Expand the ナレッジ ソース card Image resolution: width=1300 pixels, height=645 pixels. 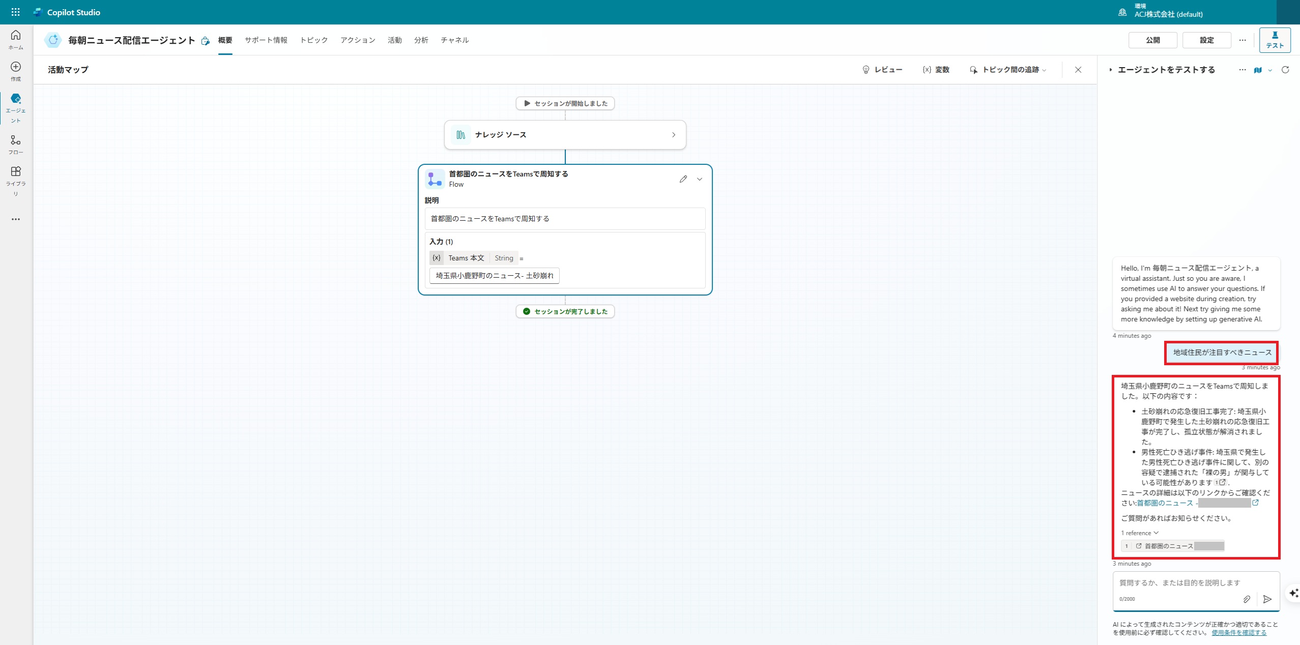click(x=674, y=135)
